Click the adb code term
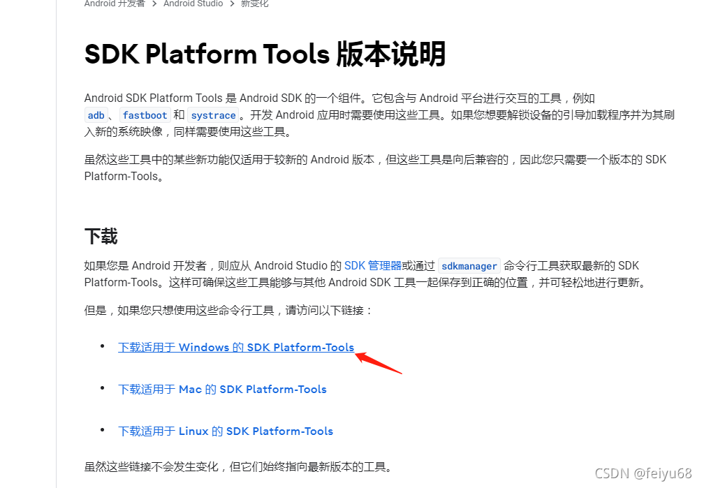 [96, 115]
